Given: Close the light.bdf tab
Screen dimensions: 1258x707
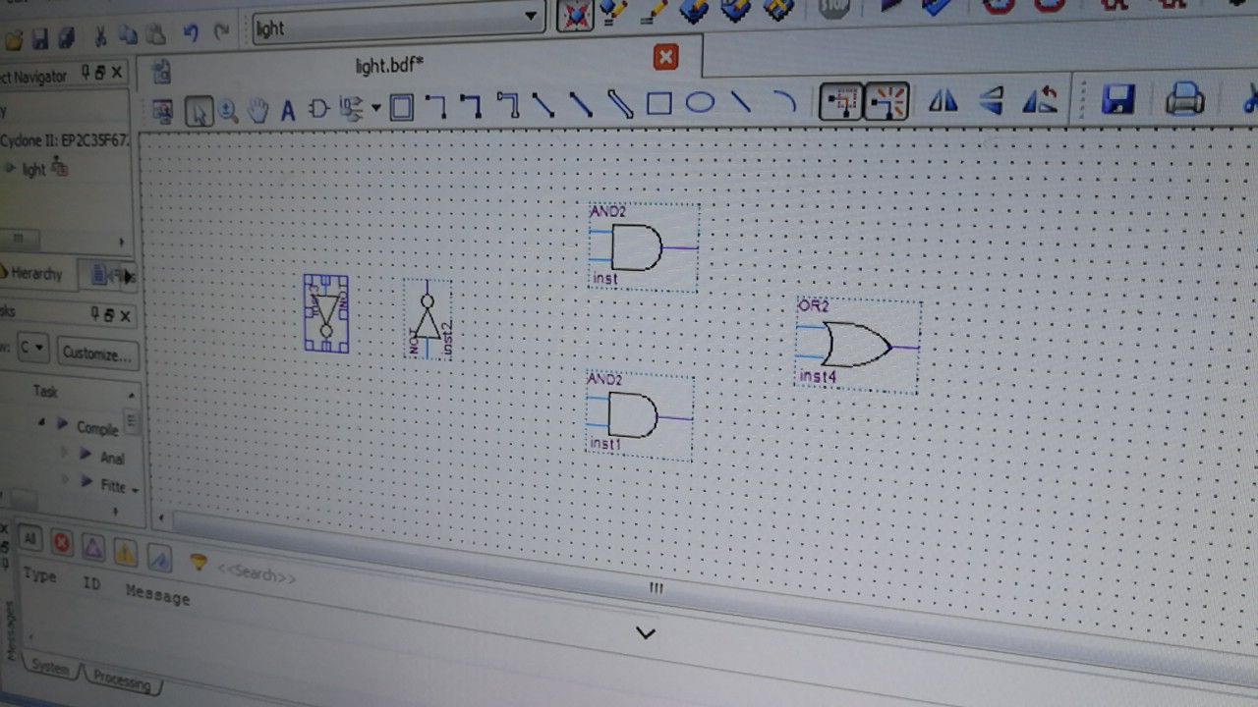Looking at the screenshot, I should [x=665, y=57].
